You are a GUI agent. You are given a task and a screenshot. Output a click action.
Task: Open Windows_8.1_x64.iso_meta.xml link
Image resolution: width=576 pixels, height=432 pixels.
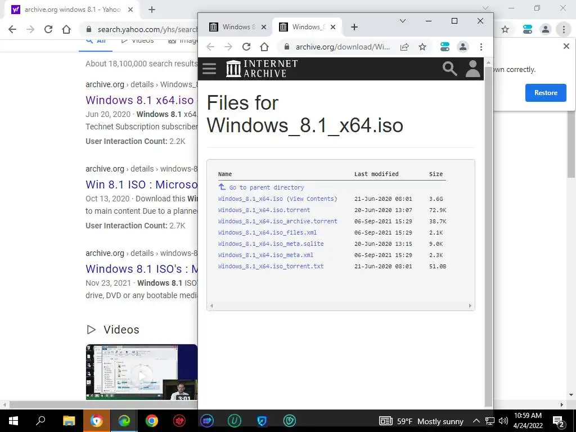click(x=265, y=255)
